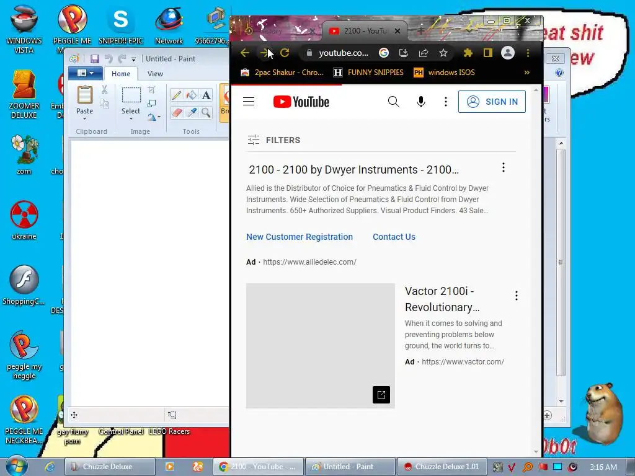
Task: Select the Magnifier tool in Paint
Action: [x=206, y=113]
